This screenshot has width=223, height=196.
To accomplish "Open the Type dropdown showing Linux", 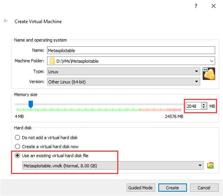I will (123, 71).
